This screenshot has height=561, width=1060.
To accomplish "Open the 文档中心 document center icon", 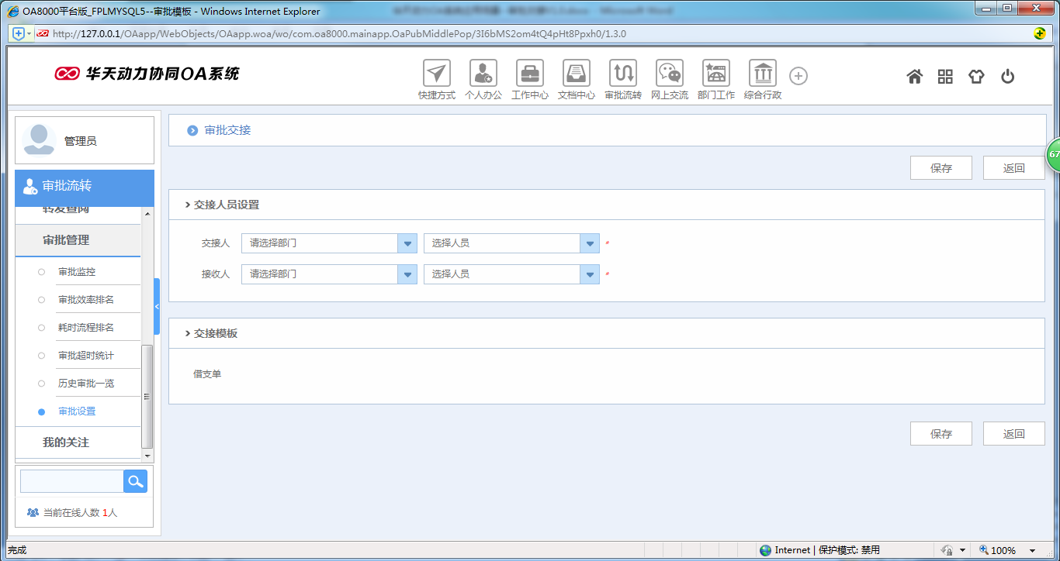I will click(577, 74).
